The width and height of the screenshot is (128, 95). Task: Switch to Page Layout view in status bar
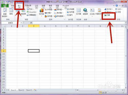[103, 92]
